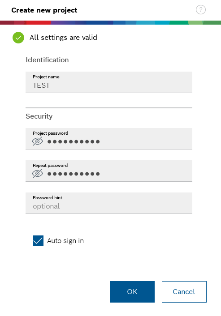The height and width of the screenshot is (316, 221).
Task: Focus the optional Password hint field
Action: tap(109, 203)
